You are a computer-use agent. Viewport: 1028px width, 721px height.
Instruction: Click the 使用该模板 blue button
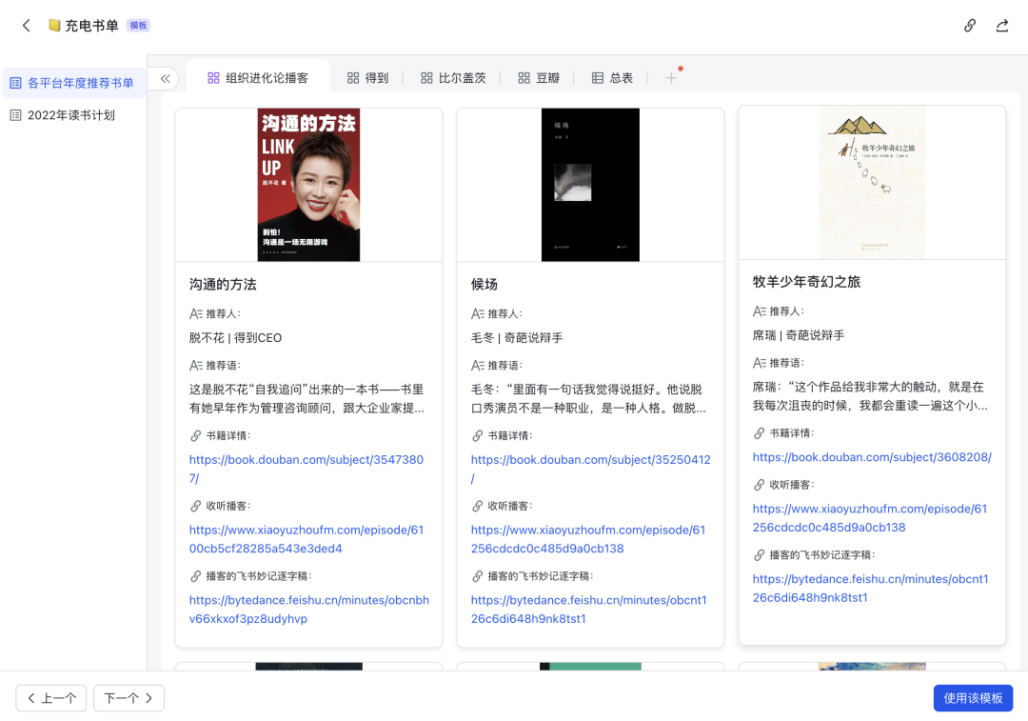(973, 698)
